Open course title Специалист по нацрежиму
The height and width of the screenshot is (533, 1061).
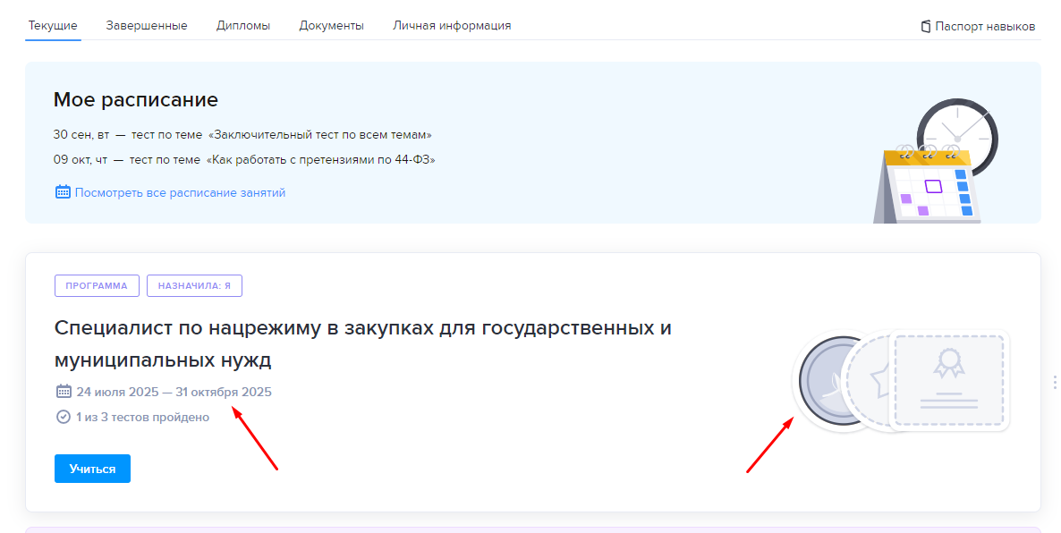tap(362, 343)
